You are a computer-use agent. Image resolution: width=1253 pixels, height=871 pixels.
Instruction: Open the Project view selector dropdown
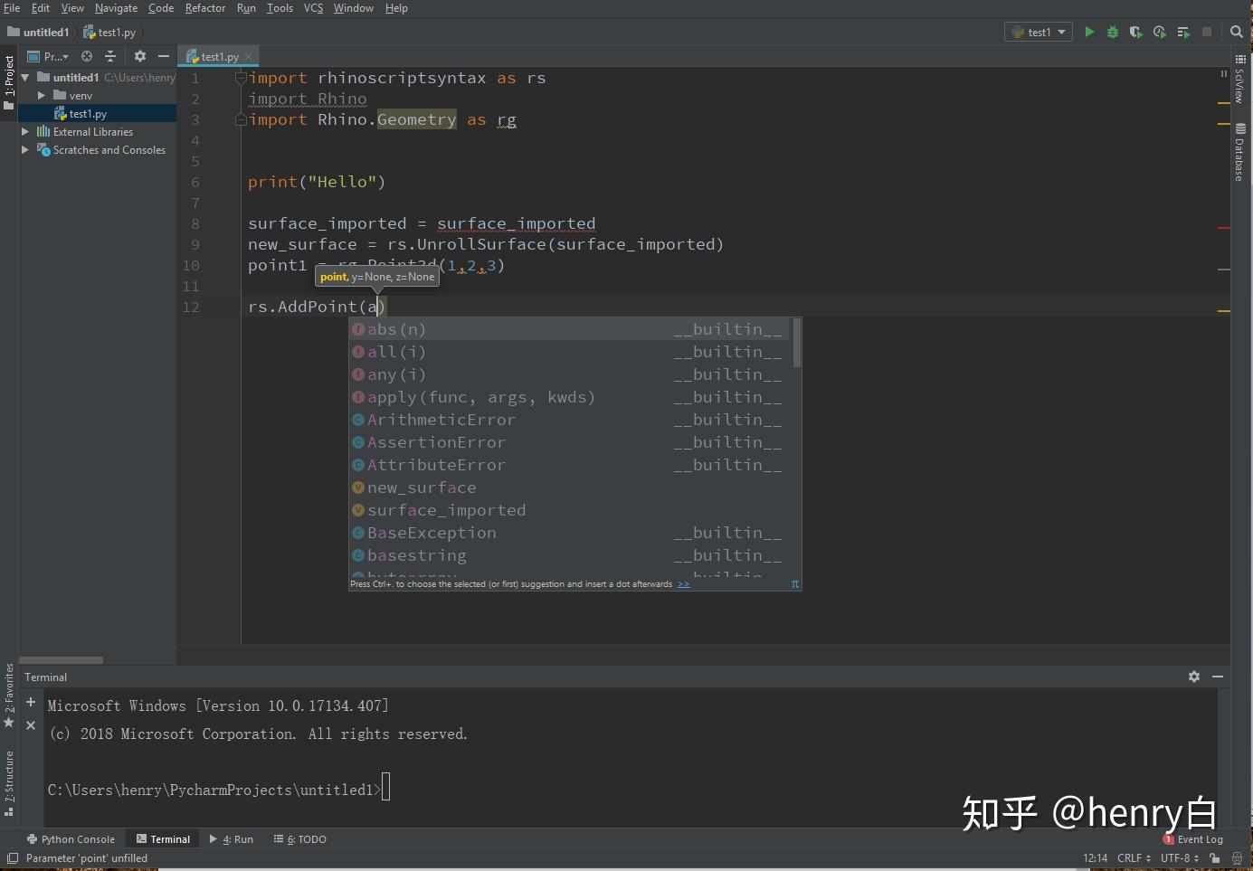(x=48, y=56)
